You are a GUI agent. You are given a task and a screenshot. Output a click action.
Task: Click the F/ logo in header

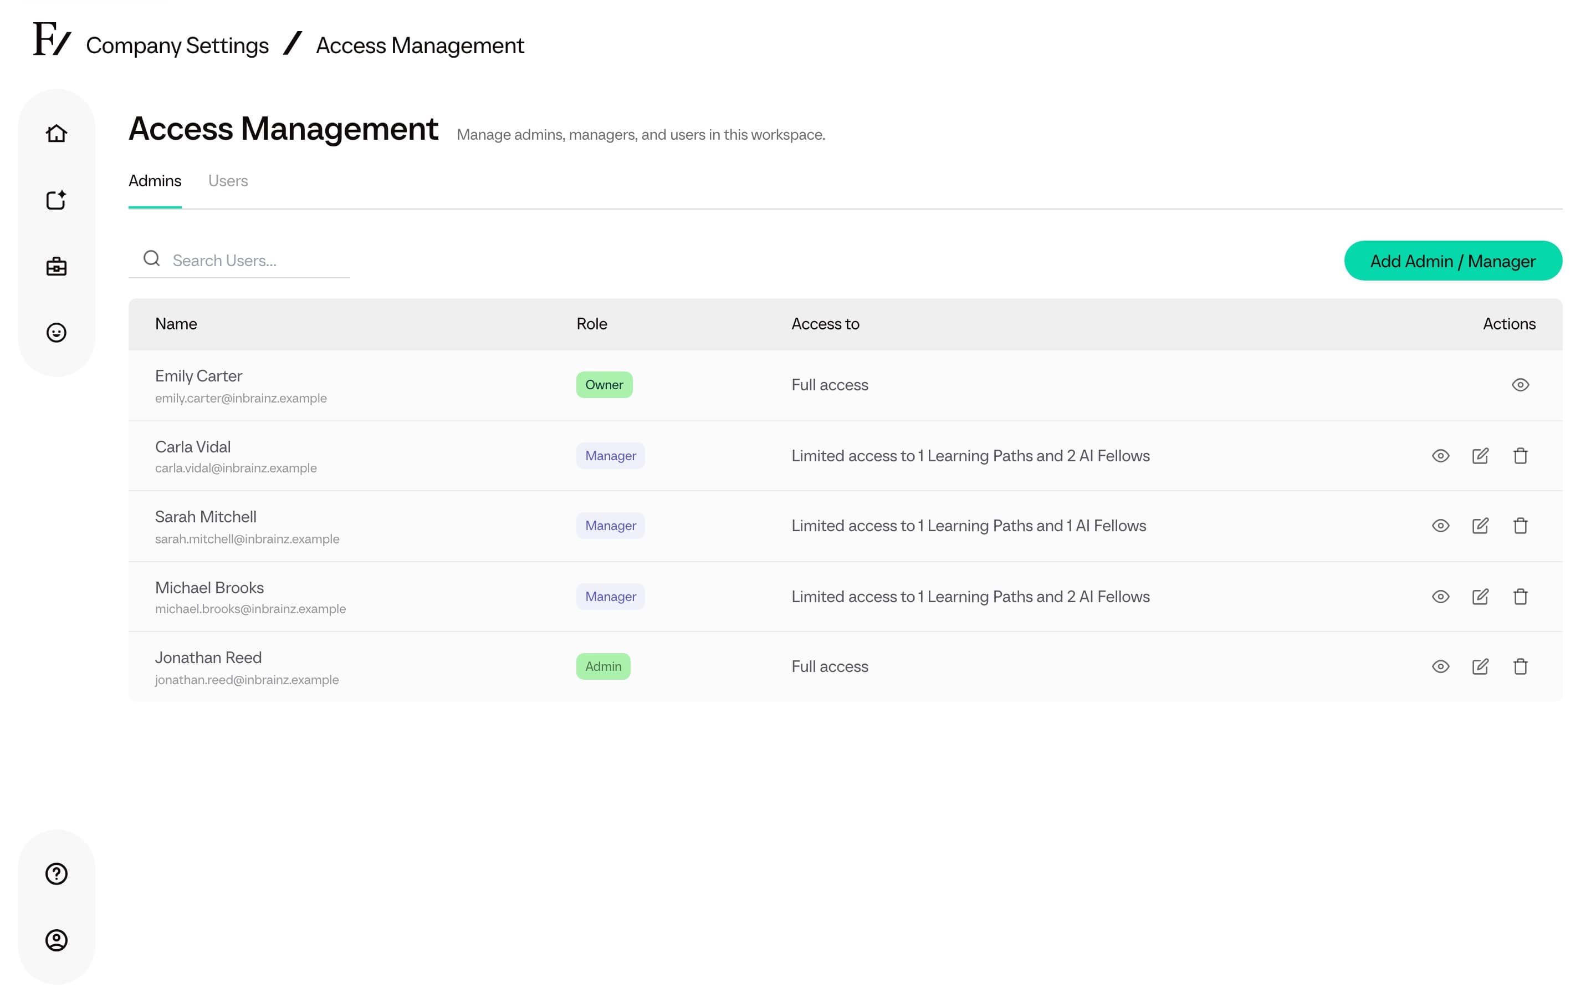pos(52,39)
